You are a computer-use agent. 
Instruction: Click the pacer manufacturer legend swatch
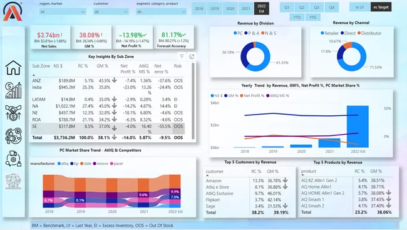111,164
